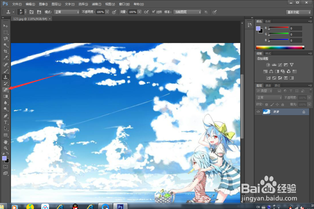Toggle lock all
Screen dimensions: 314x209
pyautogui.click(x=283, y=104)
